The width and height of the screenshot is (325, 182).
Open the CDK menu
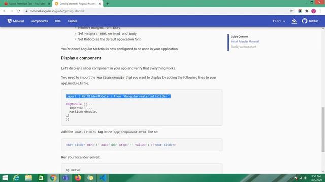click(x=58, y=21)
